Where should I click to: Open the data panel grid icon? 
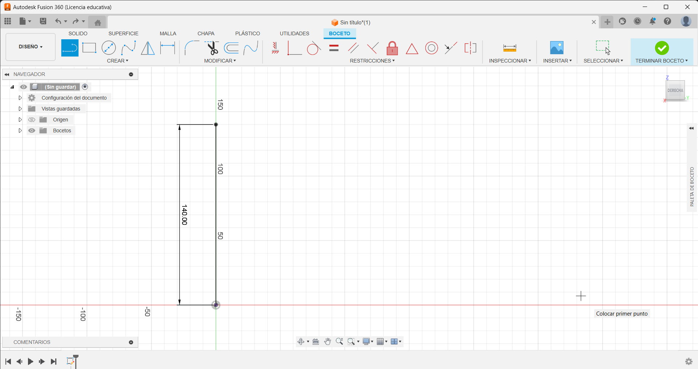click(8, 21)
